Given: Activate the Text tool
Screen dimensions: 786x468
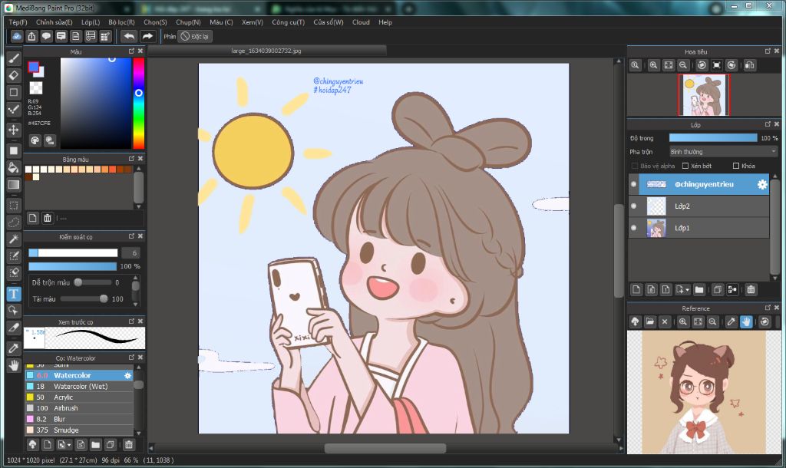Looking at the screenshot, I should (x=14, y=294).
